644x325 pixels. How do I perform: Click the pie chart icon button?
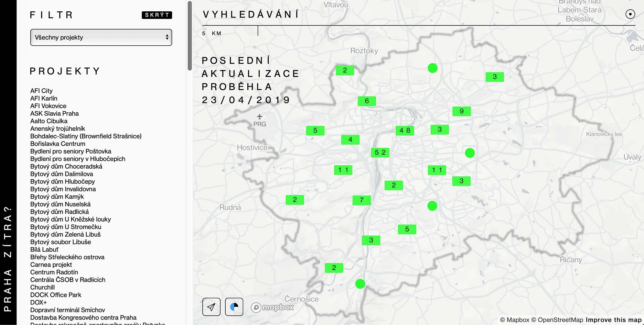(234, 307)
